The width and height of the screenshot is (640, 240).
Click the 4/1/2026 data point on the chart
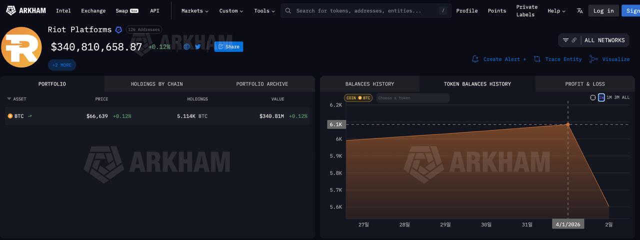tap(568, 124)
